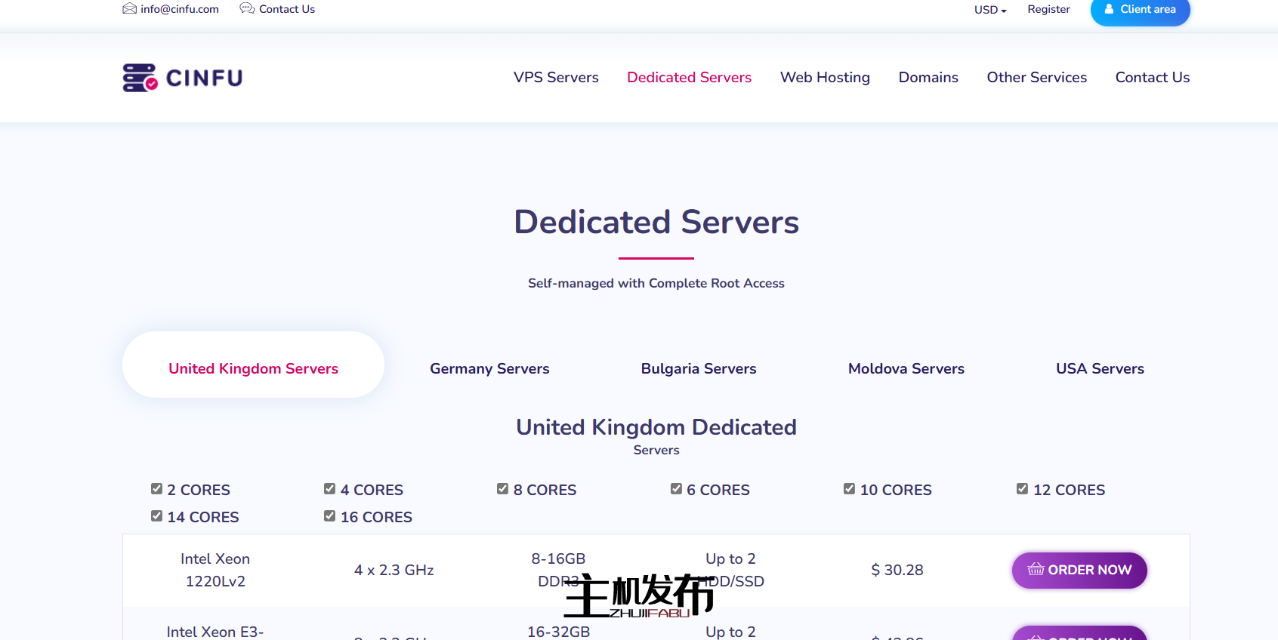Go to Domains in the navigation

[928, 78]
